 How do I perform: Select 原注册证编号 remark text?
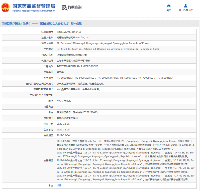coord(77,112)
